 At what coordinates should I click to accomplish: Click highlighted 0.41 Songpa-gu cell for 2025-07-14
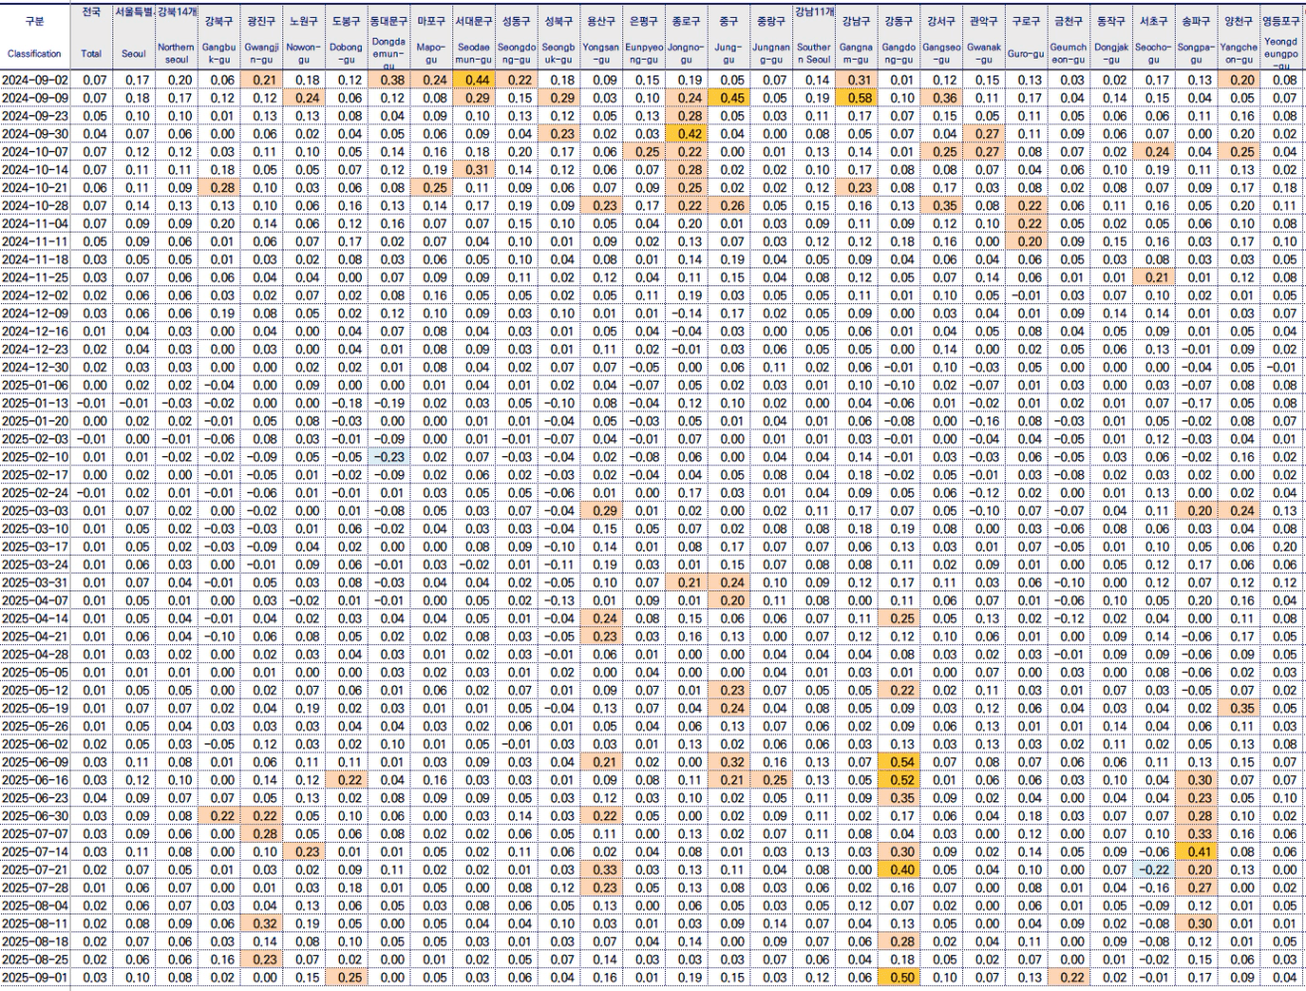click(x=1196, y=850)
